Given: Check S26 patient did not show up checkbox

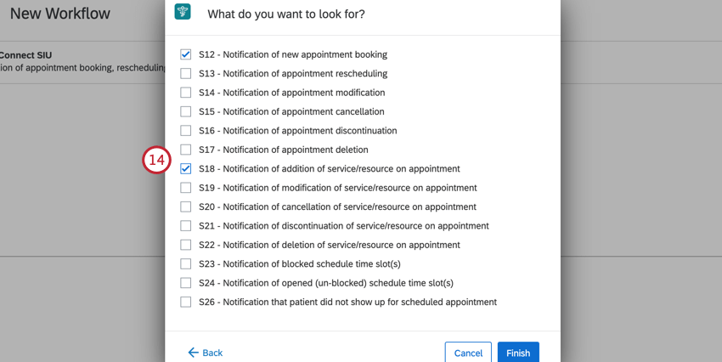Looking at the screenshot, I should point(185,302).
